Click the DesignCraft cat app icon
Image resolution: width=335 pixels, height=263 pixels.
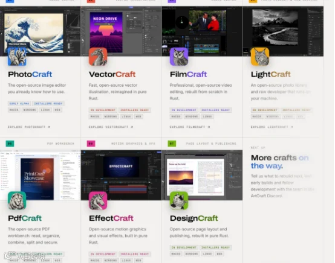[179, 200]
